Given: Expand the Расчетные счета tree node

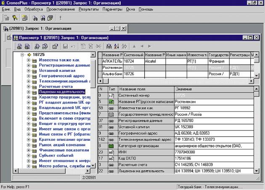Looking at the screenshot, I should click(29, 87).
